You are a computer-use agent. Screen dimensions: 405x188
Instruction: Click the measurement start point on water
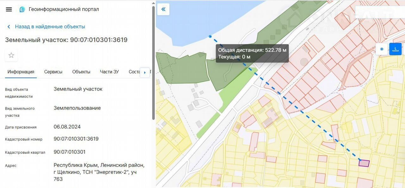(x=210, y=37)
